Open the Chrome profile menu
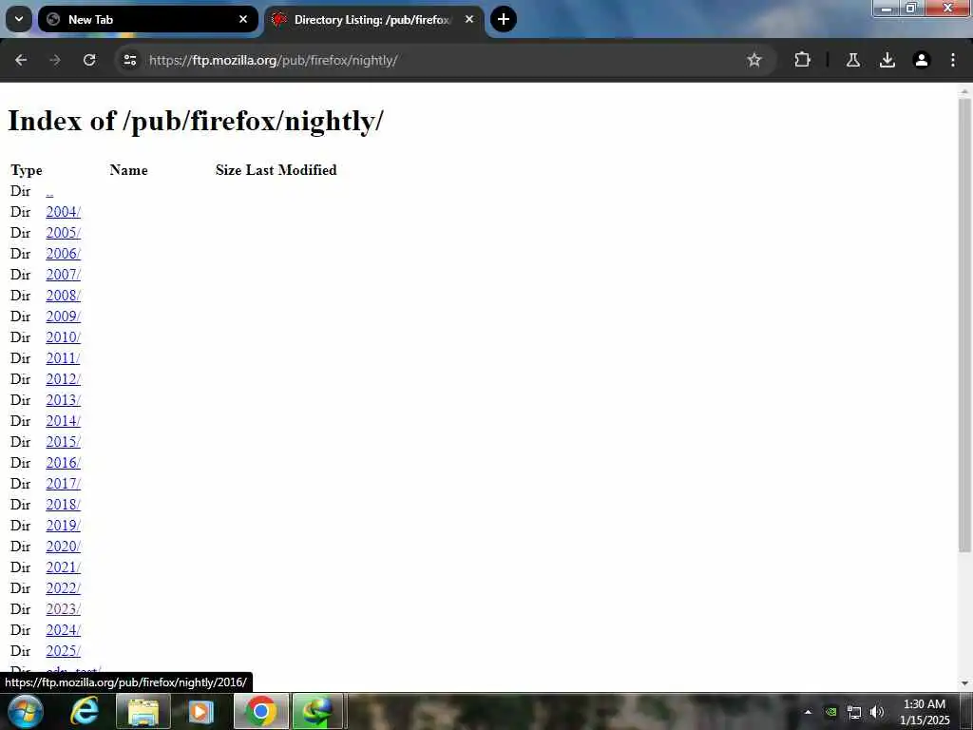Image resolution: width=973 pixels, height=730 pixels. [922, 60]
